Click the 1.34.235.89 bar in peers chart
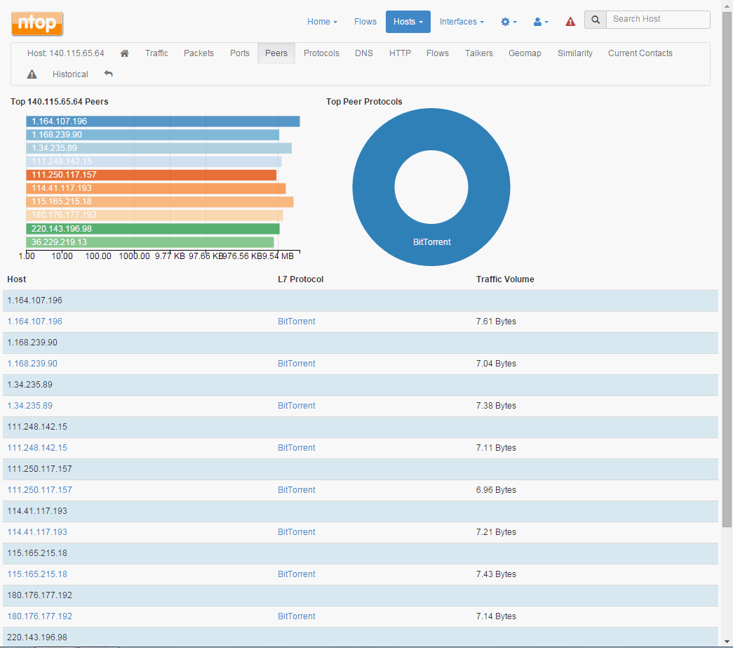This screenshot has height=648, width=733. [x=159, y=148]
